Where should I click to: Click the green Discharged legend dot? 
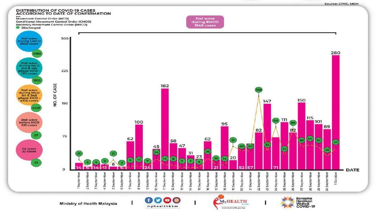(x=18, y=27)
